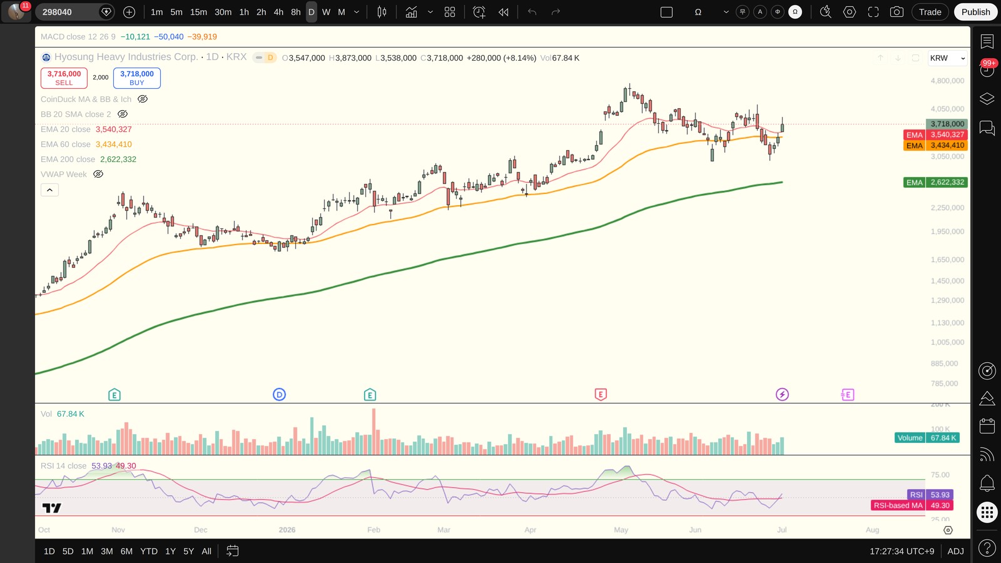This screenshot has width=1001, height=563.
Task: Expand the time interval dropdown chevron
Action: point(357,12)
